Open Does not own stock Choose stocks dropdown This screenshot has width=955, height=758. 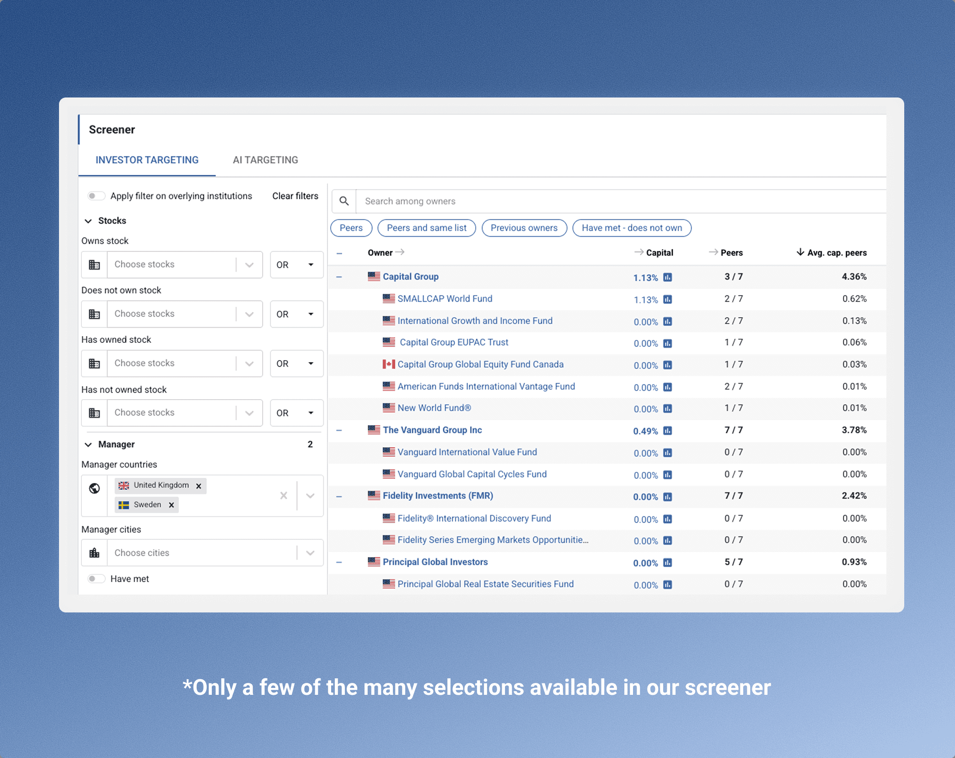185,314
